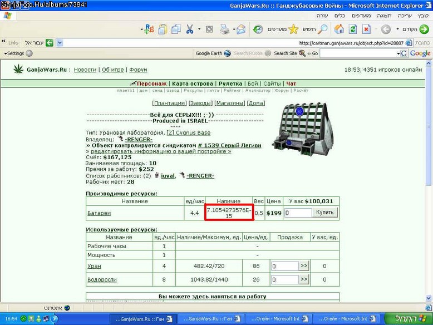
Task: Open the כלים (Tools) menu
Action: 339,16
